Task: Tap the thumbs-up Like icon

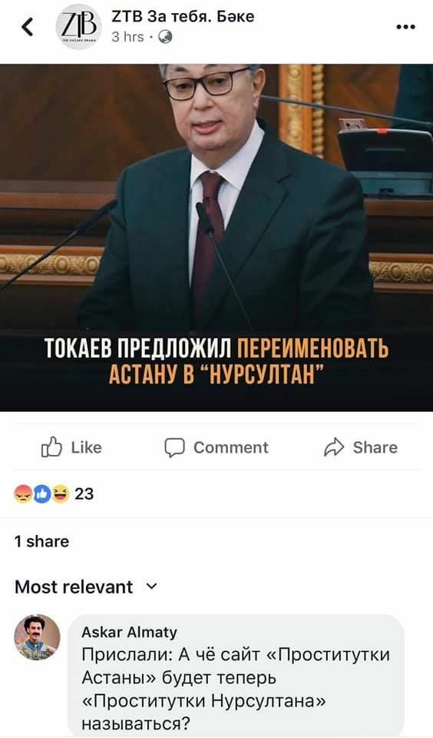Action: pos(51,447)
